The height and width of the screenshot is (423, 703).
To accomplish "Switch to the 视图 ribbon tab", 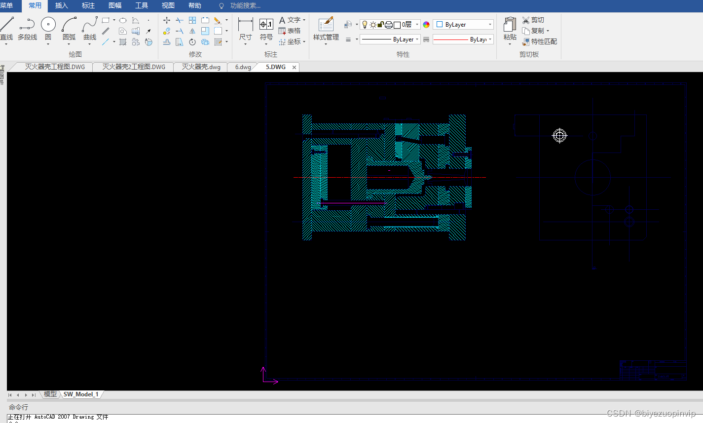I will pos(168,5).
